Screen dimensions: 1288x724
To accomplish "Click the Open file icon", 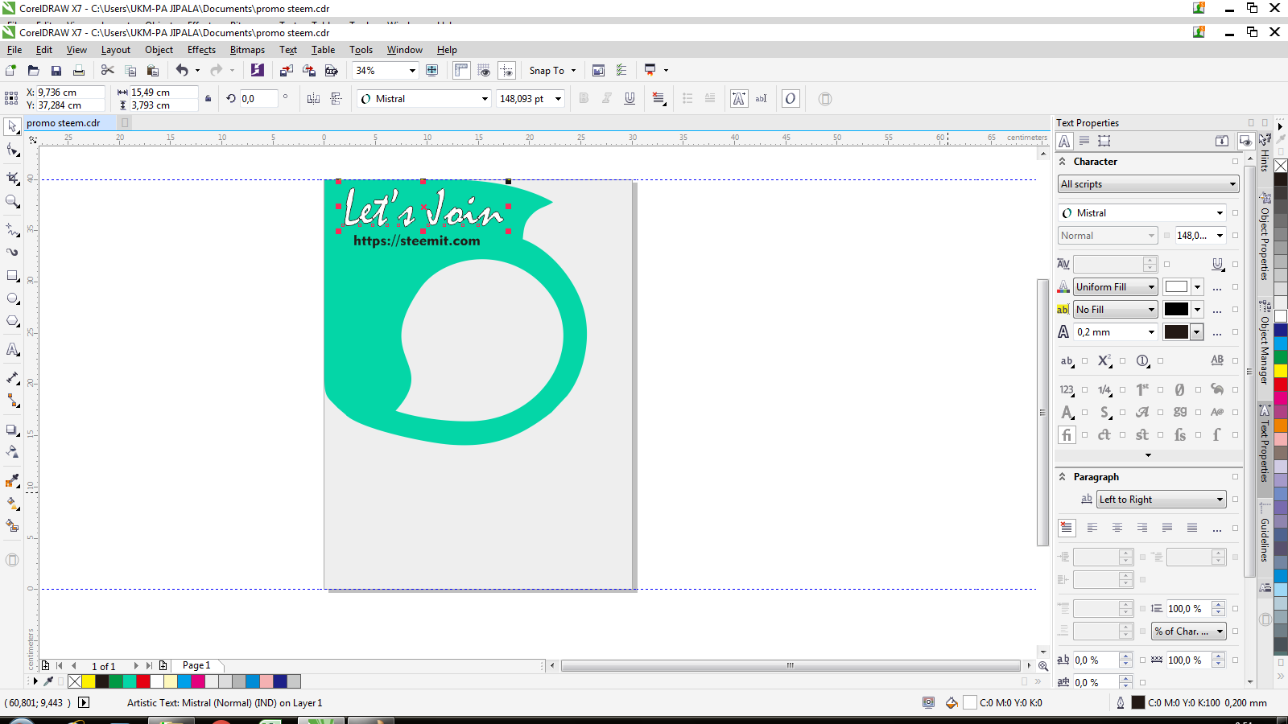I will tap(33, 71).
